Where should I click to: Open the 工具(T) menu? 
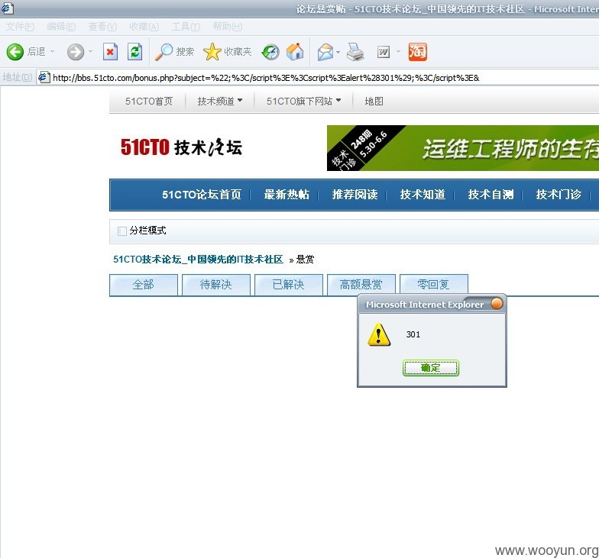point(186,26)
